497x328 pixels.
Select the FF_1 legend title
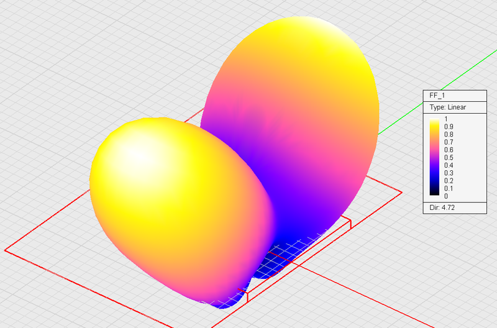(x=437, y=96)
